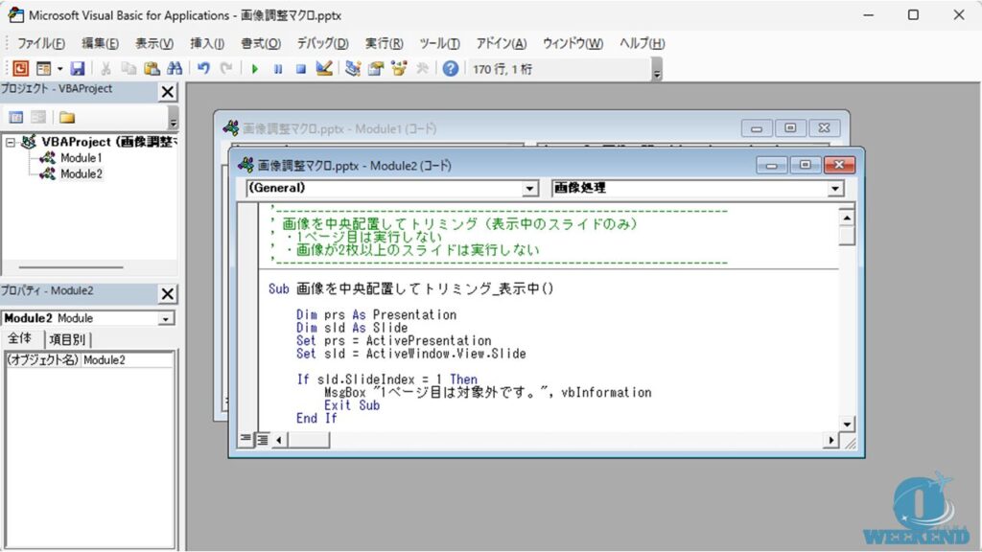Open the デバッグ(D) menu
This screenshot has height=552, width=982.
coord(322,43)
